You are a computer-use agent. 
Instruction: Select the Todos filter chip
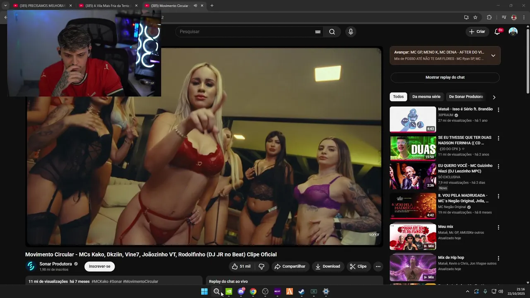(x=398, y=97)
